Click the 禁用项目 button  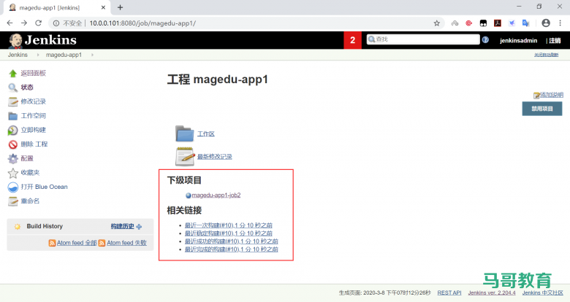pyautogui.click(x=542, y=109)
